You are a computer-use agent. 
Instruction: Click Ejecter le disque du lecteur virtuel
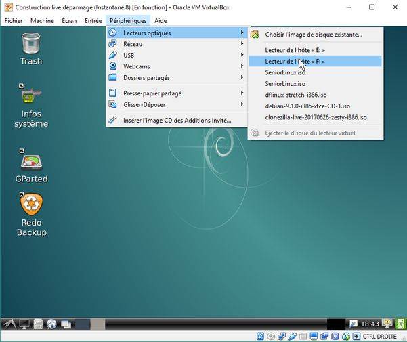316,133
